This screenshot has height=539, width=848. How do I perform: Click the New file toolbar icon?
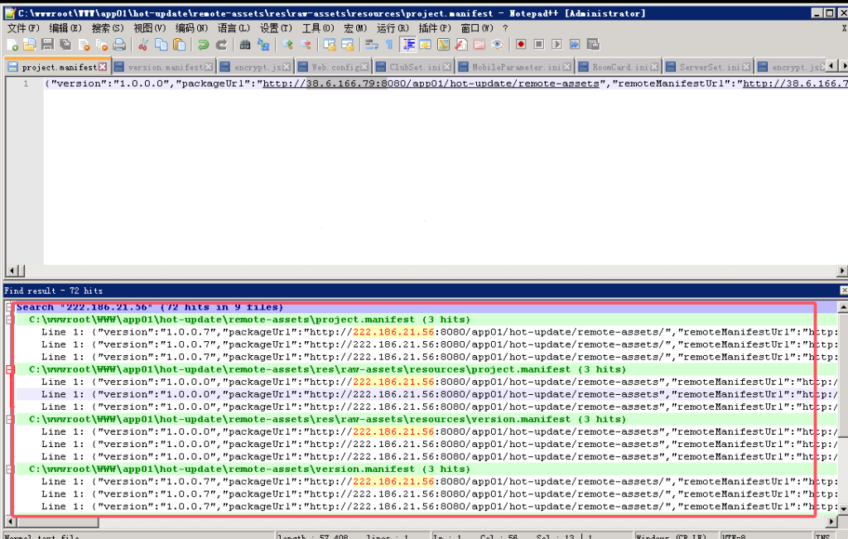pos(12,45)
